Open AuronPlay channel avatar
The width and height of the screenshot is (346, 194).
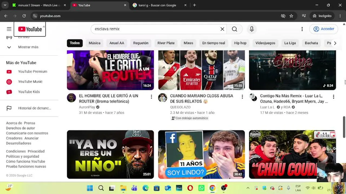pyautogui.click(x=71, y=98)
